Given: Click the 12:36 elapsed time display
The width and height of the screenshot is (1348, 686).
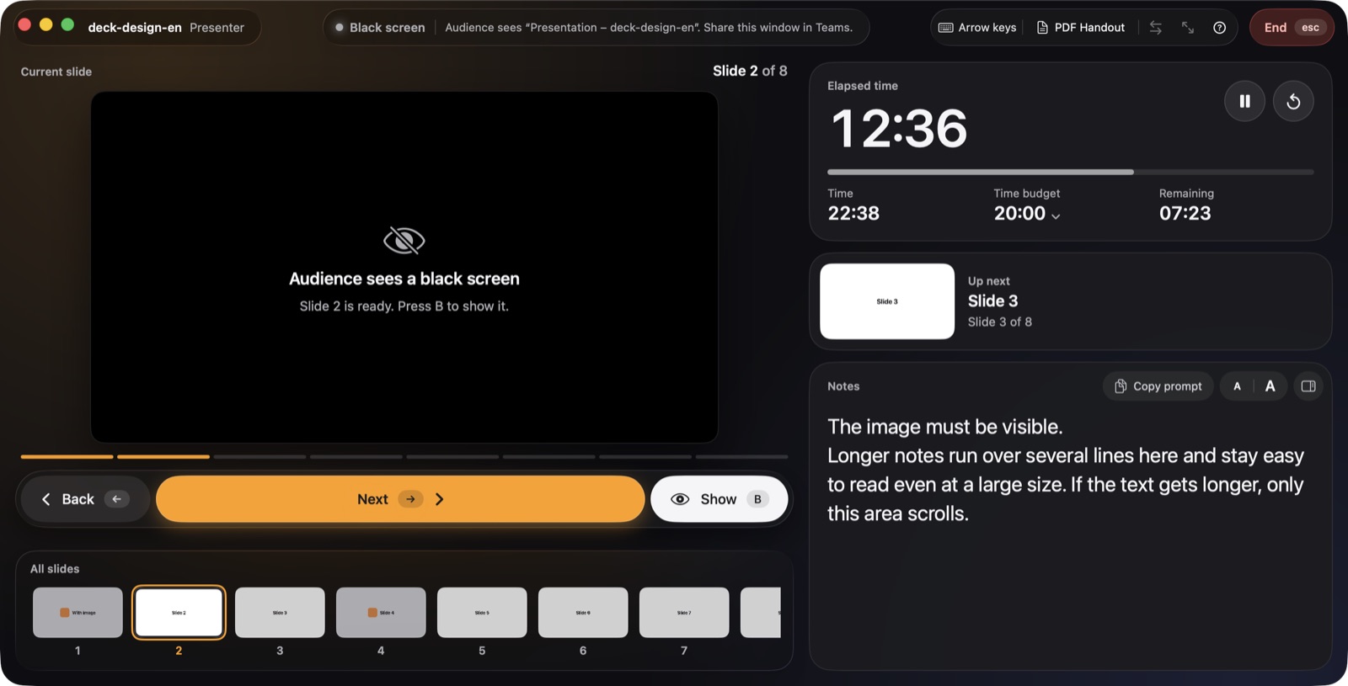Looking at the screenshot, I should tap(899, 129).
